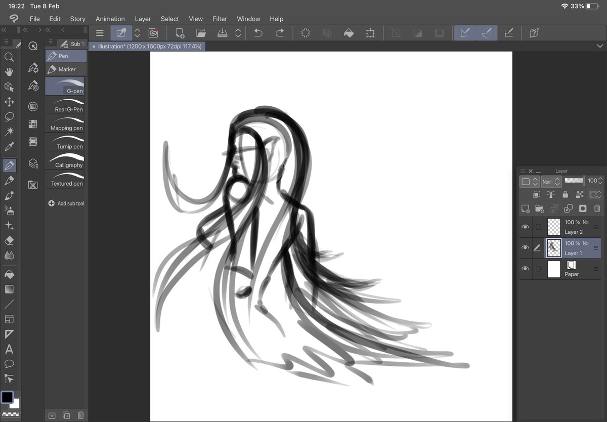Delete layer with Layer panel trash icon

(x=597, y=208)
